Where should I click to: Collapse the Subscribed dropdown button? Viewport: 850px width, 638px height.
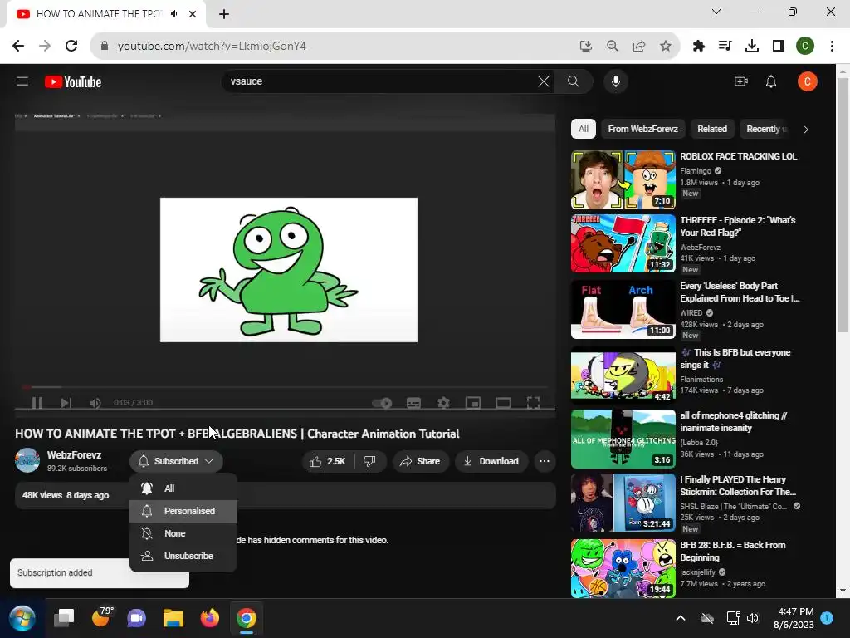(176, 461)
